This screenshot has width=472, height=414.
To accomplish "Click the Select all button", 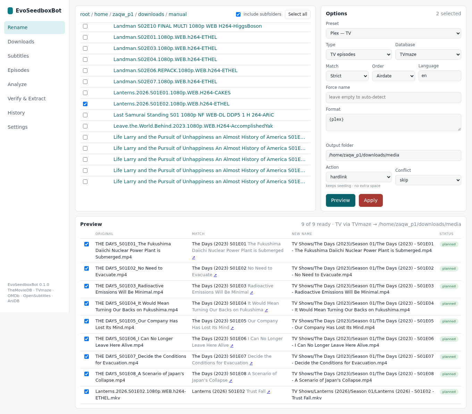I will [x=297, y=14].
